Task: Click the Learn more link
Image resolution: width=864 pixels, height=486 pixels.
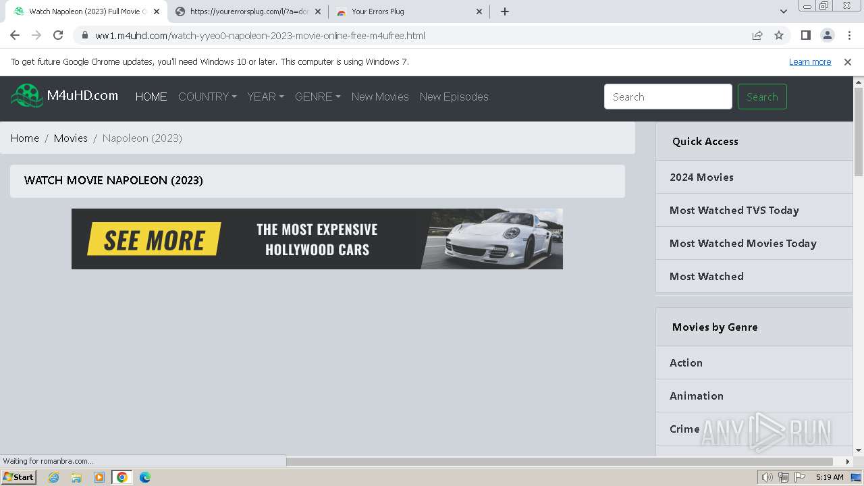Action: pos(810,62)
